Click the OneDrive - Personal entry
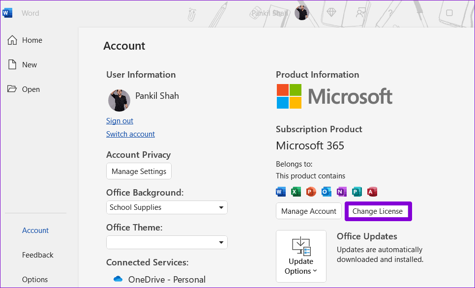Viewport: 475px width, 288px height. [x=167, y=279]
